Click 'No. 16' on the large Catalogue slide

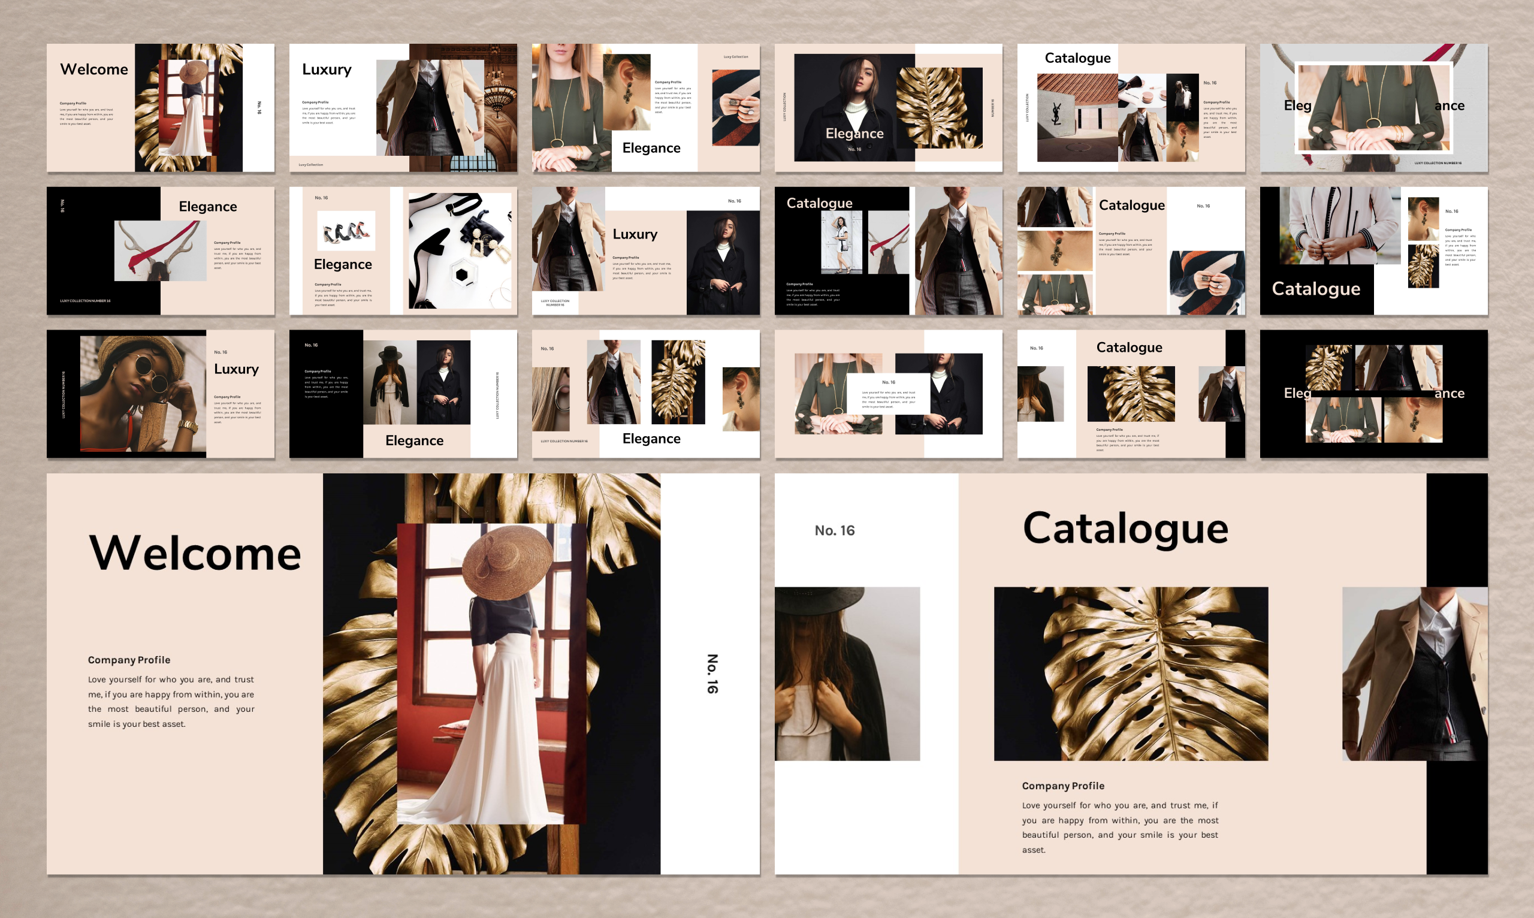(x=835, y=530)
